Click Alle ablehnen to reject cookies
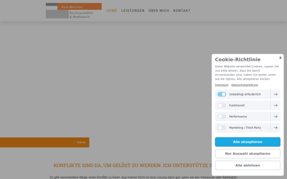 point(247,165)
